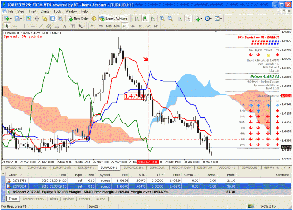Open the Templates dropdown
293x210 pixels.
[x=218, y=18]
